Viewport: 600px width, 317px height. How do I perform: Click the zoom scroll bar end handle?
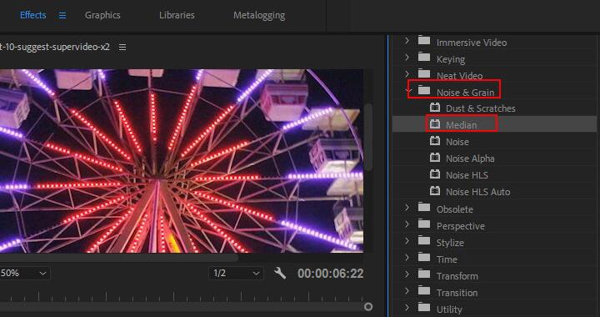coord(368,307)
